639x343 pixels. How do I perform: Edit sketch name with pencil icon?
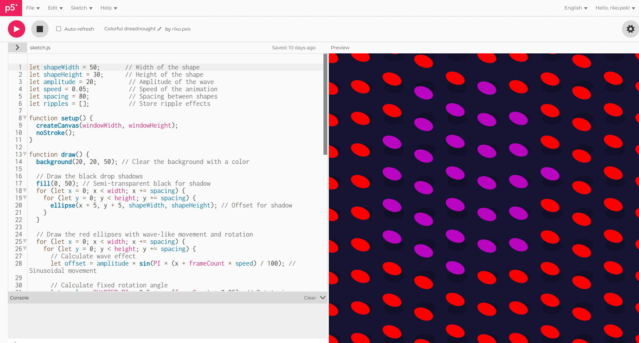point(160,29)
